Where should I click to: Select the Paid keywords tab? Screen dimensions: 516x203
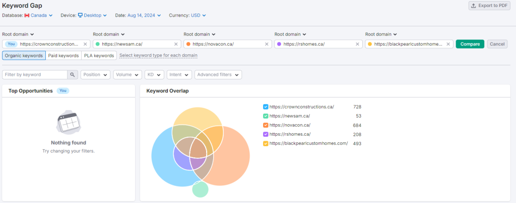pos(63,55)
